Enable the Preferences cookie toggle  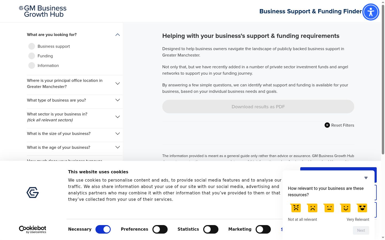coord(160,229)
